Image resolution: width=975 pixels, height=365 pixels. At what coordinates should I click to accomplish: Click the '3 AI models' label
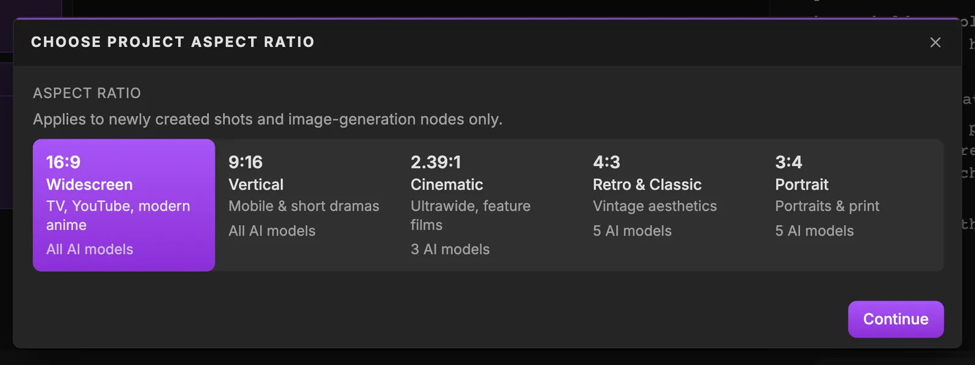450,249
